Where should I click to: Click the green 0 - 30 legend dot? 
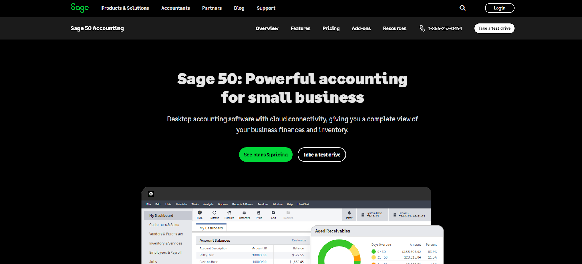pos(374,252)
